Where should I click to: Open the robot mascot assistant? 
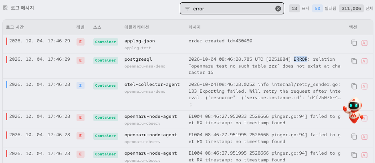click(353, 109)
